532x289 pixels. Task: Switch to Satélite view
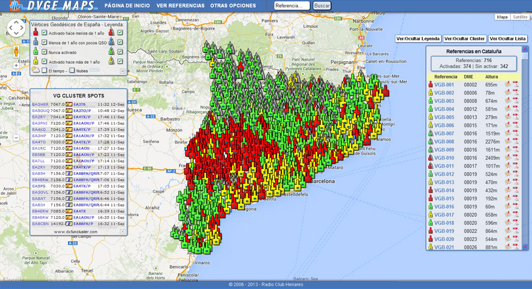click(x=520, y=17)
